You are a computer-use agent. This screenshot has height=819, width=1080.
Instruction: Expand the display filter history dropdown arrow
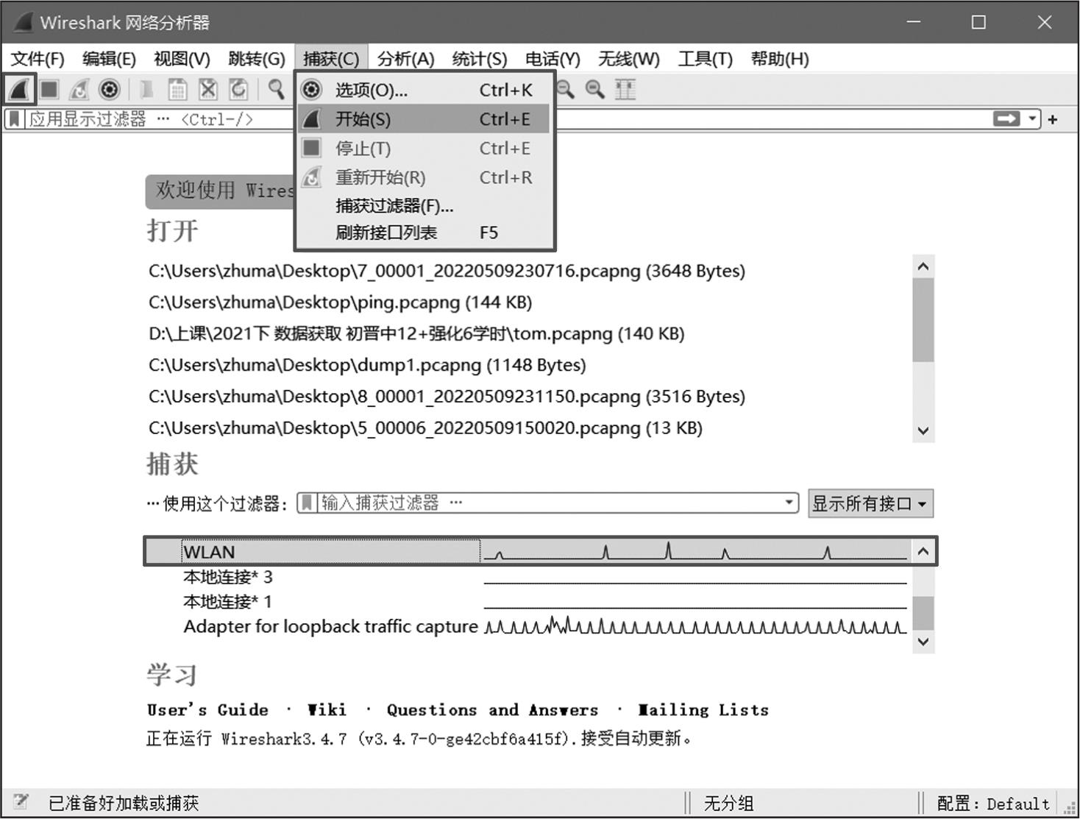pyautogui.click(x=1033, y=119)
